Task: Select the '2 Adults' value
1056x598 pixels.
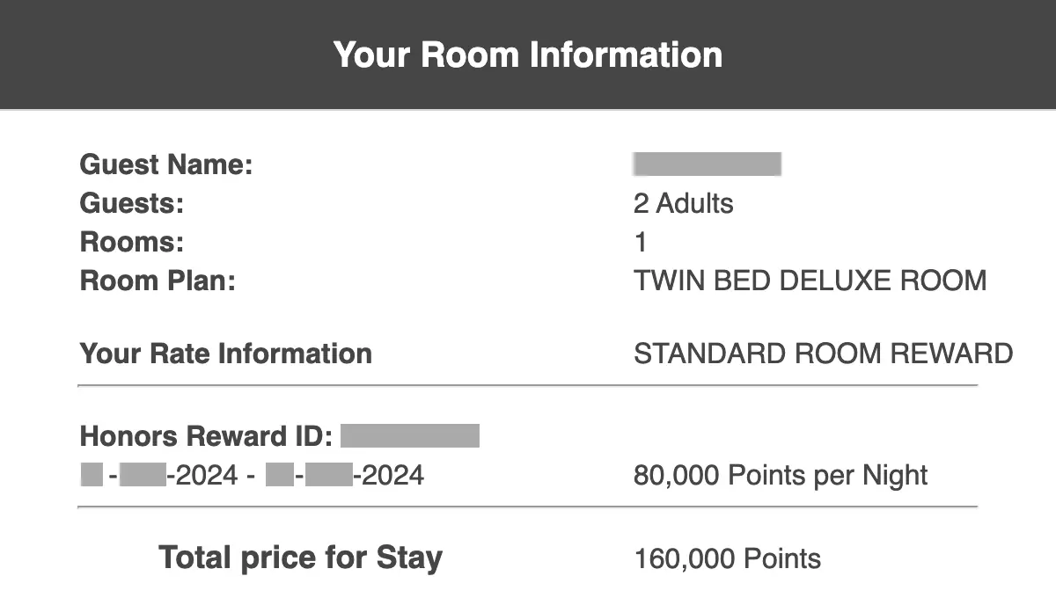Action: [683, 203]
